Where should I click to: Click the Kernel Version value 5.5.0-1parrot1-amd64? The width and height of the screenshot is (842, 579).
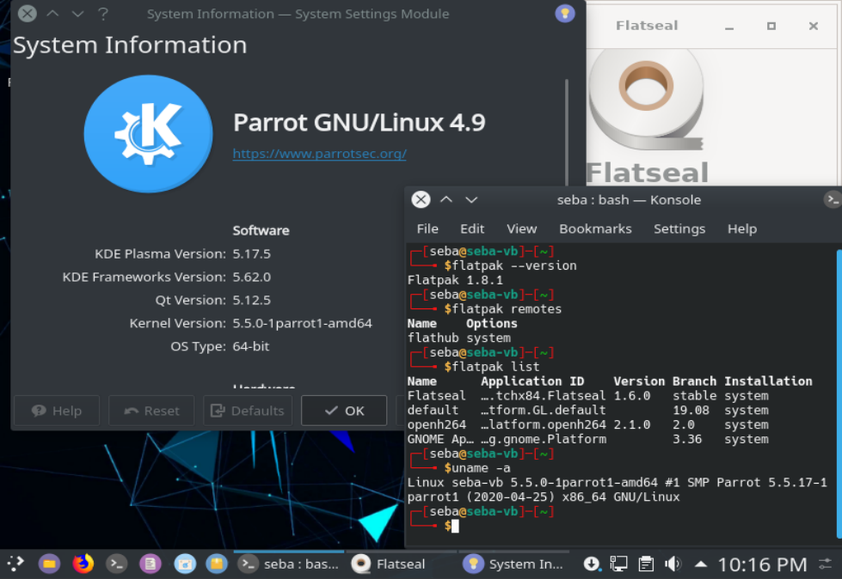(303, 323)
